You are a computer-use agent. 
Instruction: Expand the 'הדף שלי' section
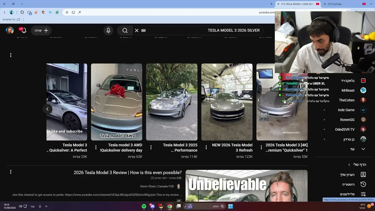coord(357,165)
